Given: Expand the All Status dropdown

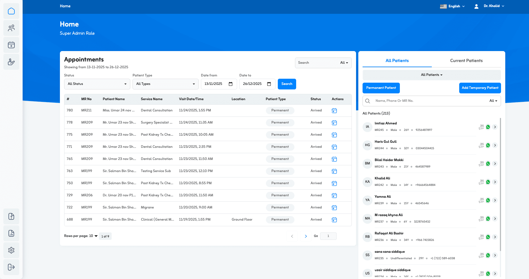Looking at the screenshot, I should (97, 84).
